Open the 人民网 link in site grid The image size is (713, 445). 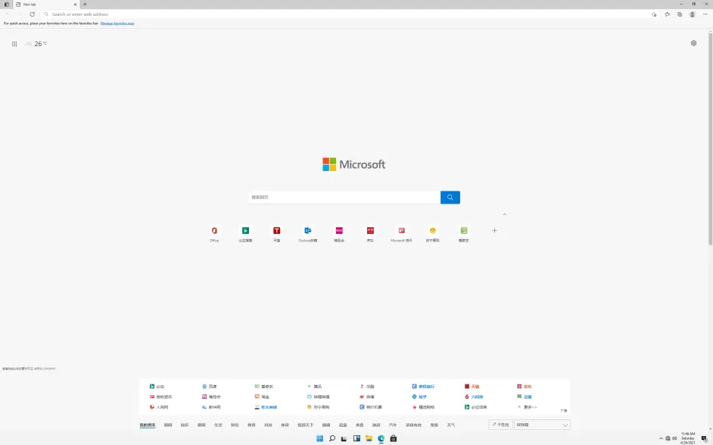pos(159,407)
